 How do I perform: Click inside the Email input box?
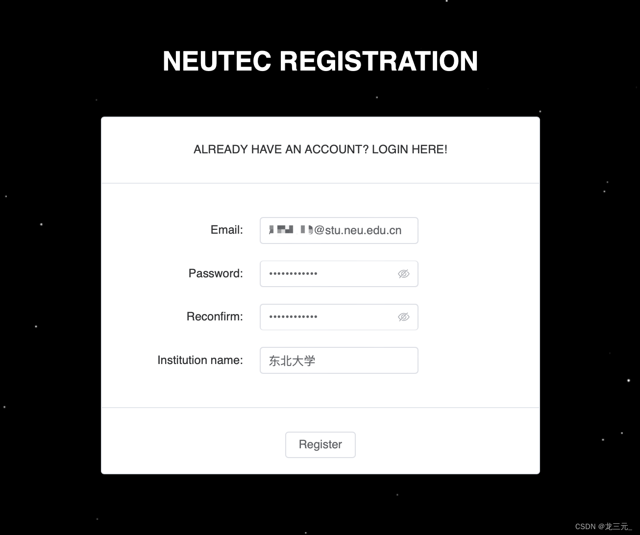pyautogui.click(x=339, y=230)
